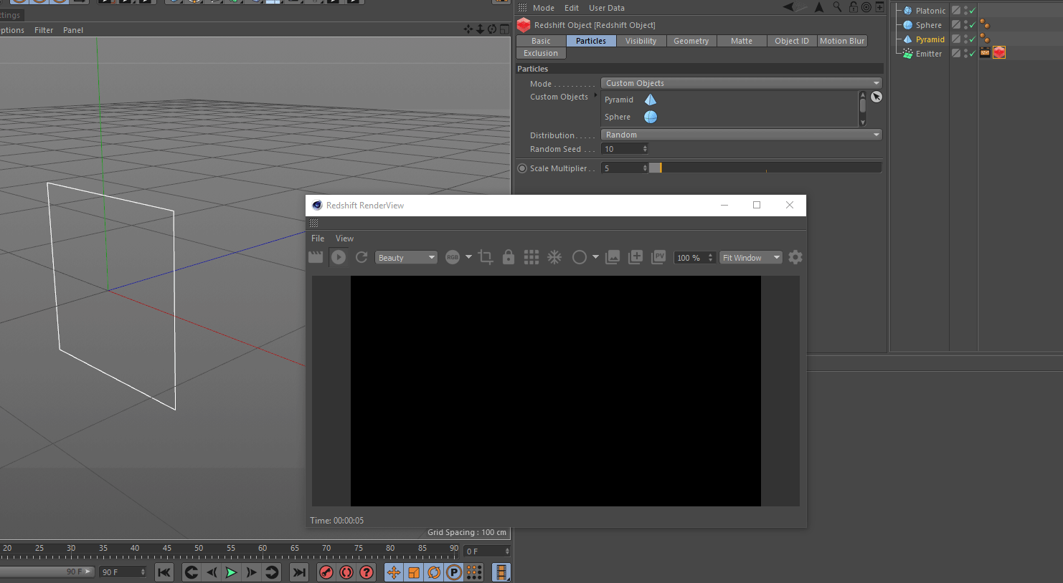Open the User Data menu
Viewport: 1063px width, 583px height.
pos(607,8)
